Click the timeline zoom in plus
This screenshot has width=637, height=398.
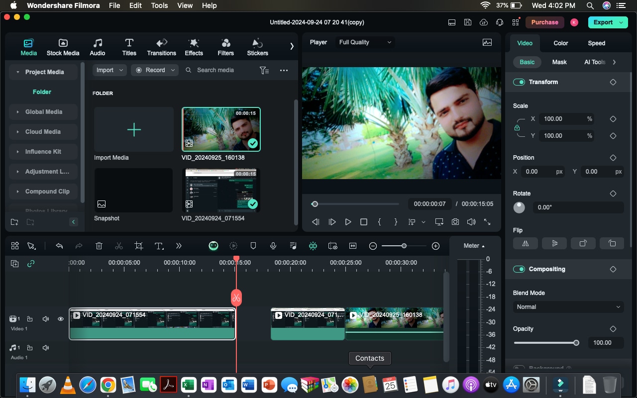[435, 246]
